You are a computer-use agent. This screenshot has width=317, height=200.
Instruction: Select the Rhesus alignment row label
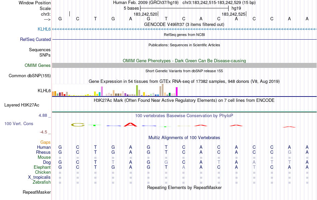click(x=43, y=152)
